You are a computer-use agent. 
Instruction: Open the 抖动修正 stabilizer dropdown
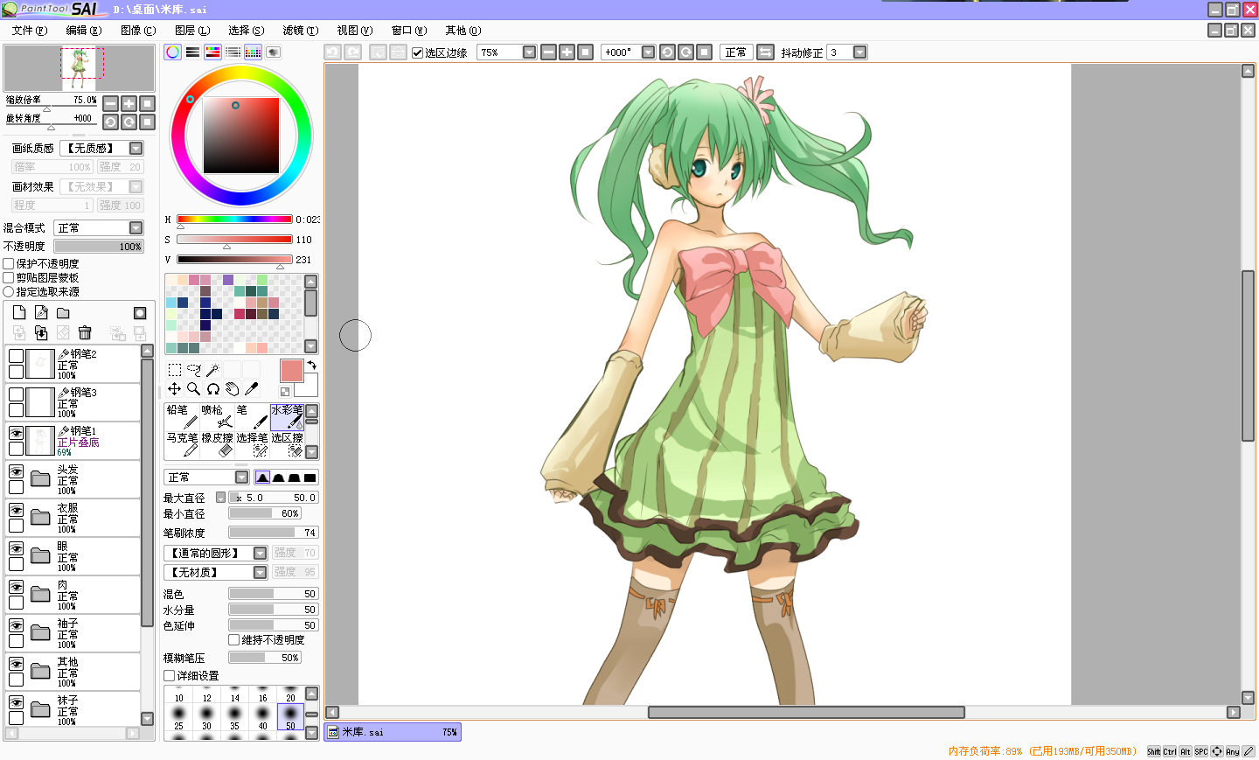coord(859,52)
